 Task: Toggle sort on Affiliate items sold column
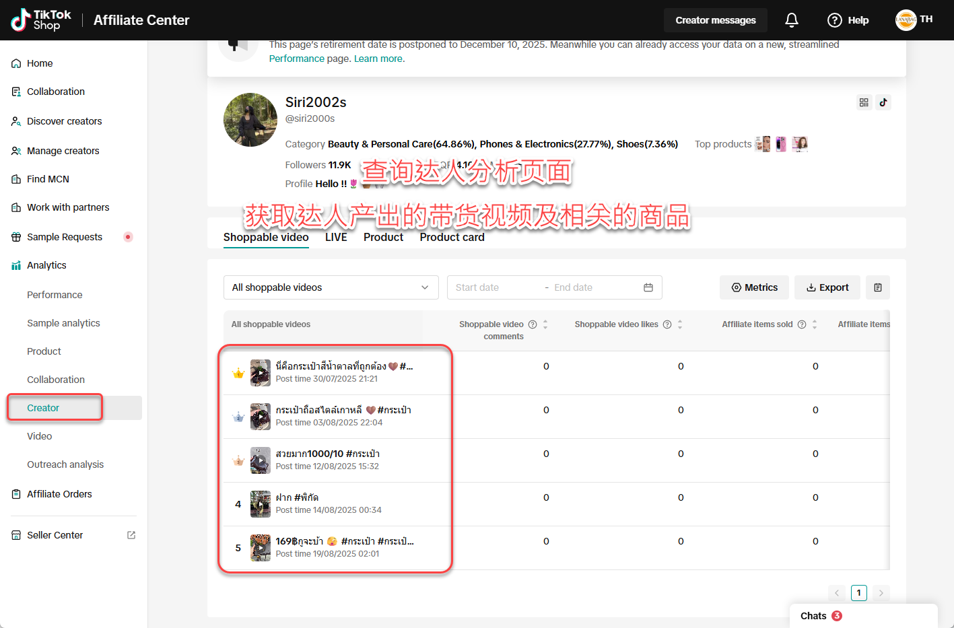point(815,324)
